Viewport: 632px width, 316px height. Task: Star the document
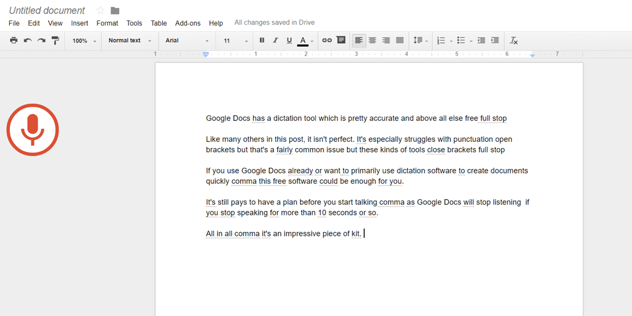[101, 10]
